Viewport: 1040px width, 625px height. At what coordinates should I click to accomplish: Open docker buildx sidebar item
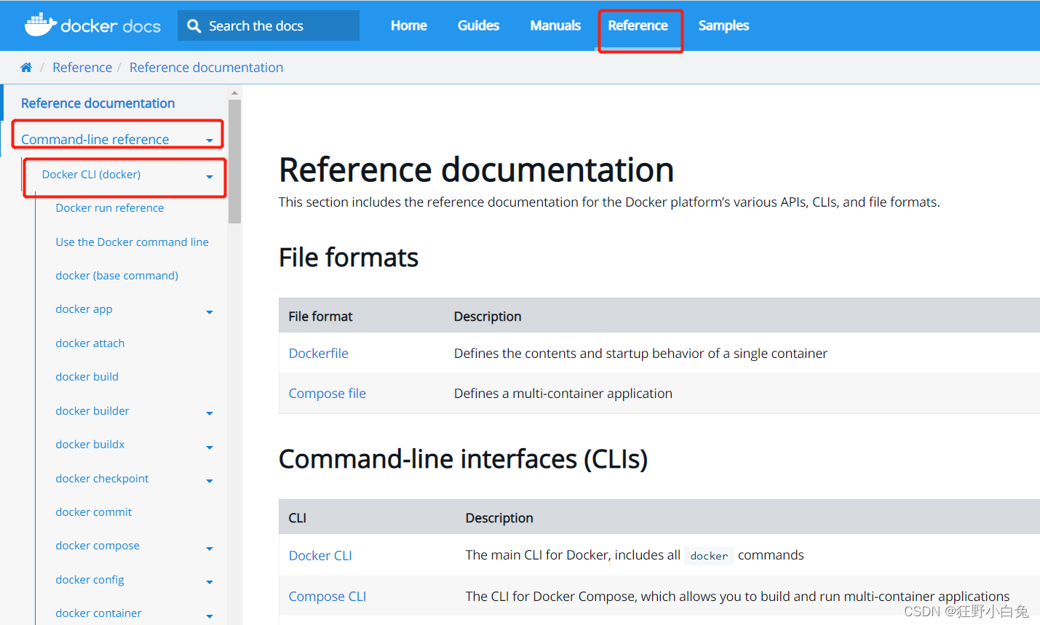[x=90, y=445]
